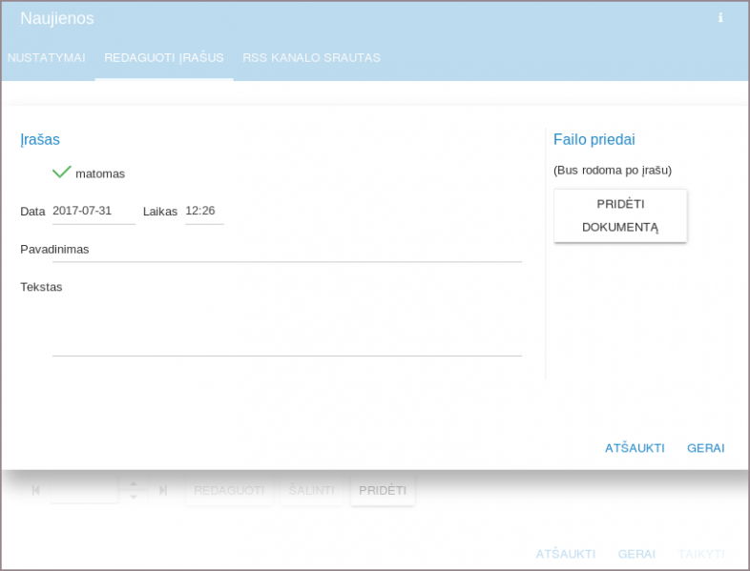Focus the Pavadinimas input field
The width and height of the screenshot is (750, 571).
tap(286, 250)
